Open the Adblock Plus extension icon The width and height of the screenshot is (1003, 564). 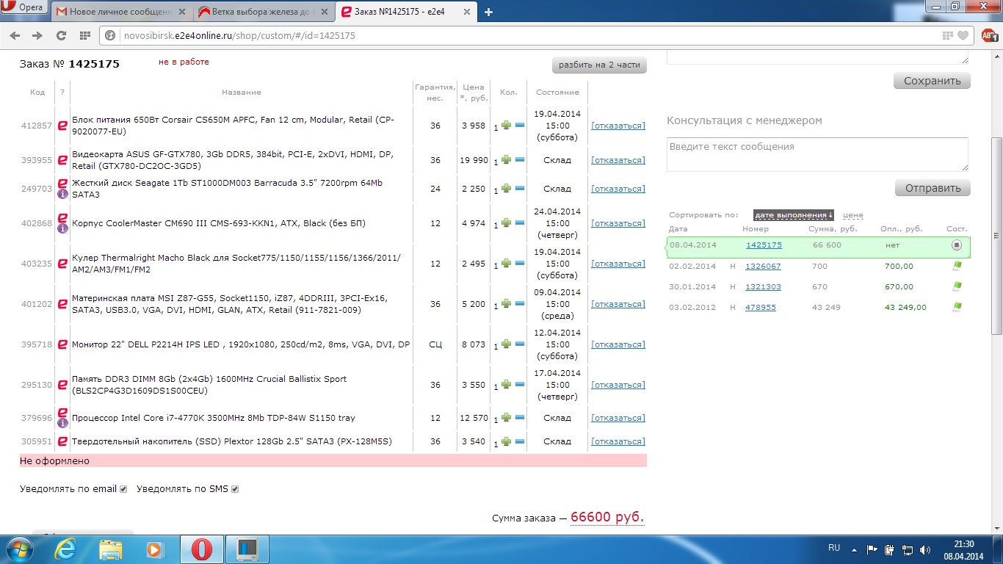988,35
